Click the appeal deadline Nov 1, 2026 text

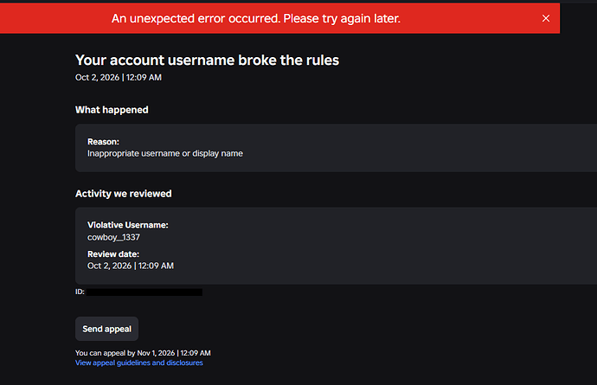(143, 353)
